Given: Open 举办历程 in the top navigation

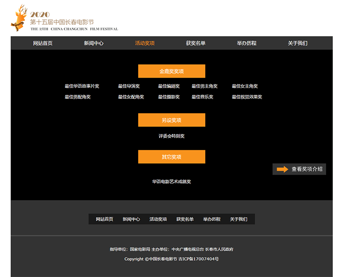Looking at the screenshot, I should click(247, 43).
